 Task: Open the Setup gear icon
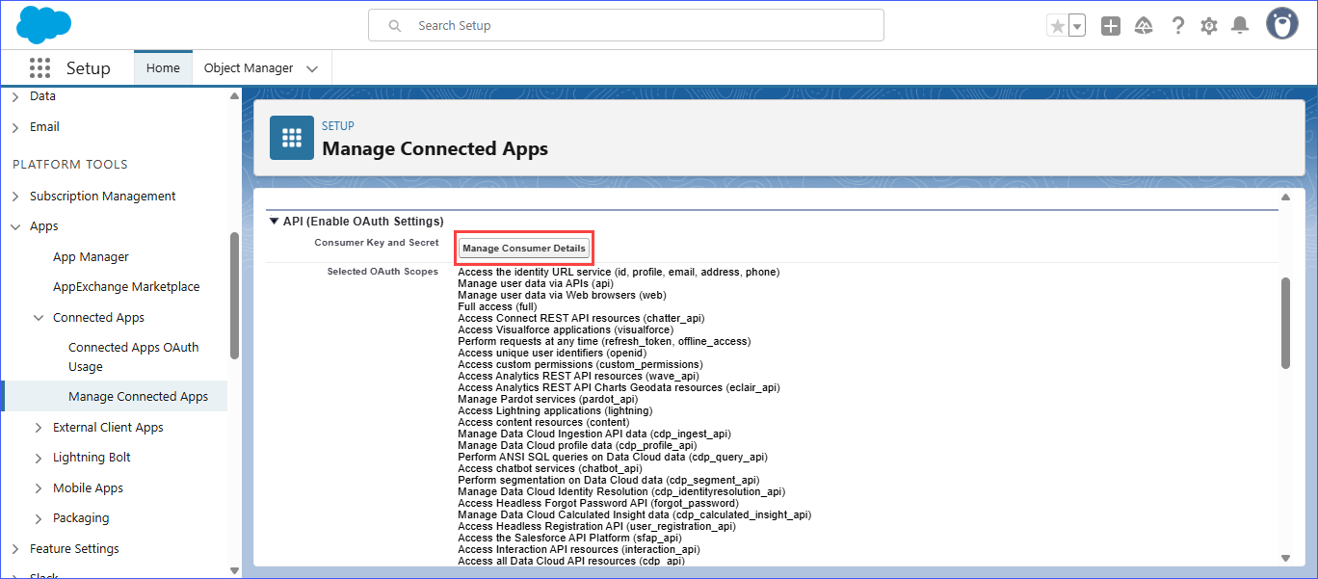point(1209,26)
